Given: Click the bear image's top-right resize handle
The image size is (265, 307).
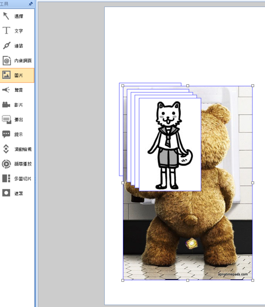Looking at the screenshot, I should [253, 86].
